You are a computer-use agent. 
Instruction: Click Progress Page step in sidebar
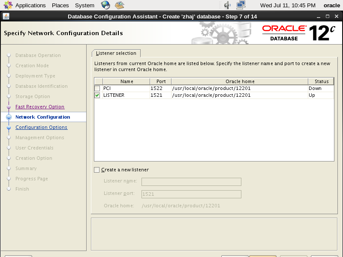click(x=31, y=179)
